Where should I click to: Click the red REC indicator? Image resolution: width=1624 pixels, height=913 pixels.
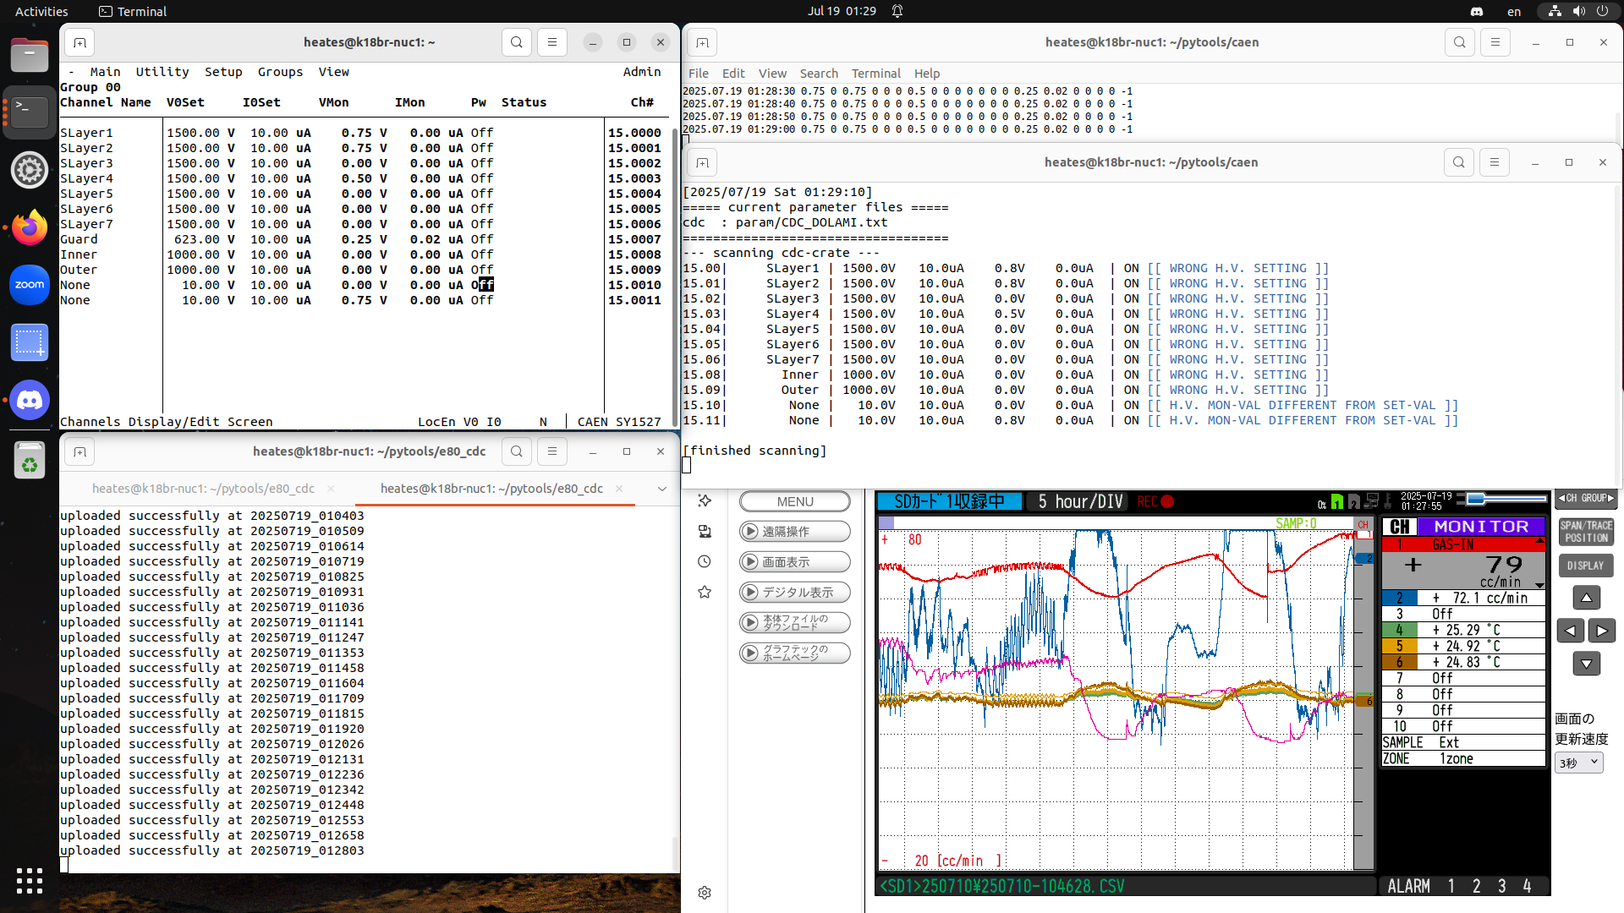click(1155, 501)
